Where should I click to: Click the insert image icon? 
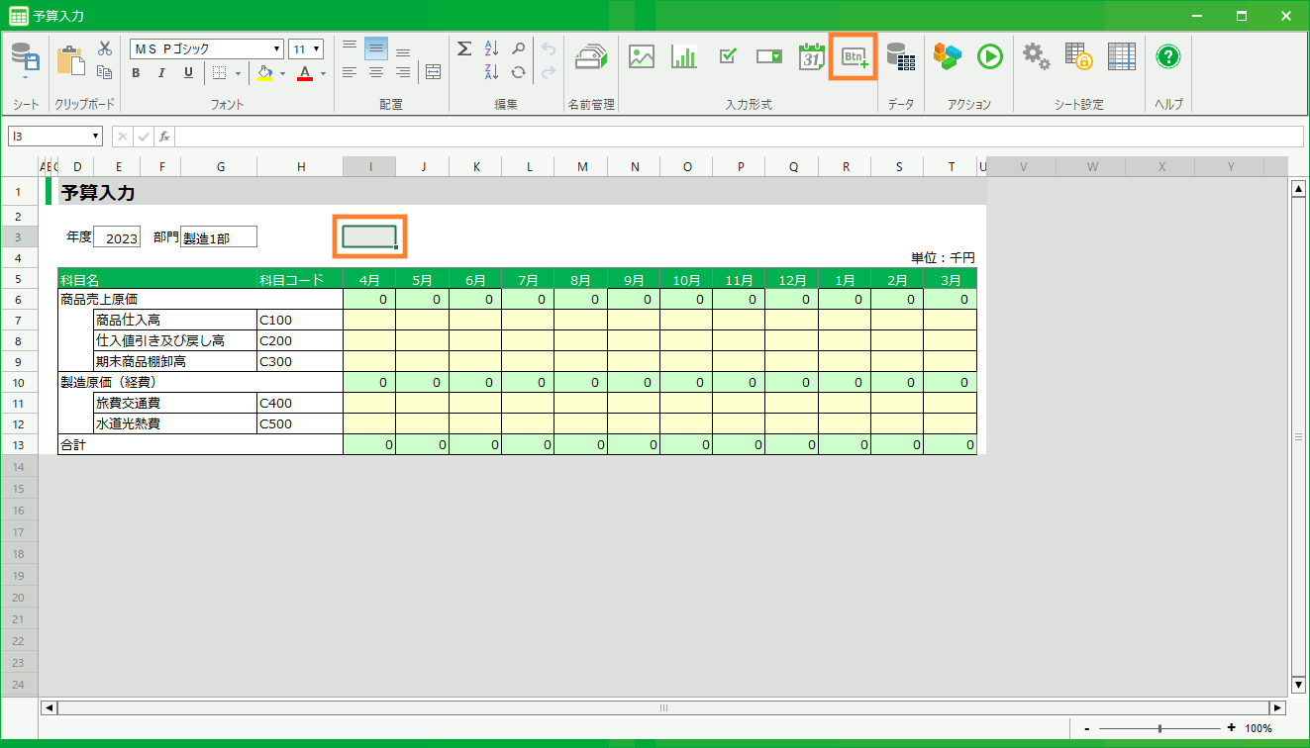(x=642, y=56)
